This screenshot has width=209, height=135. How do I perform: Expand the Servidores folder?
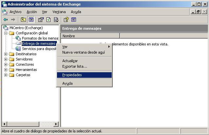(x=6, y=59)
